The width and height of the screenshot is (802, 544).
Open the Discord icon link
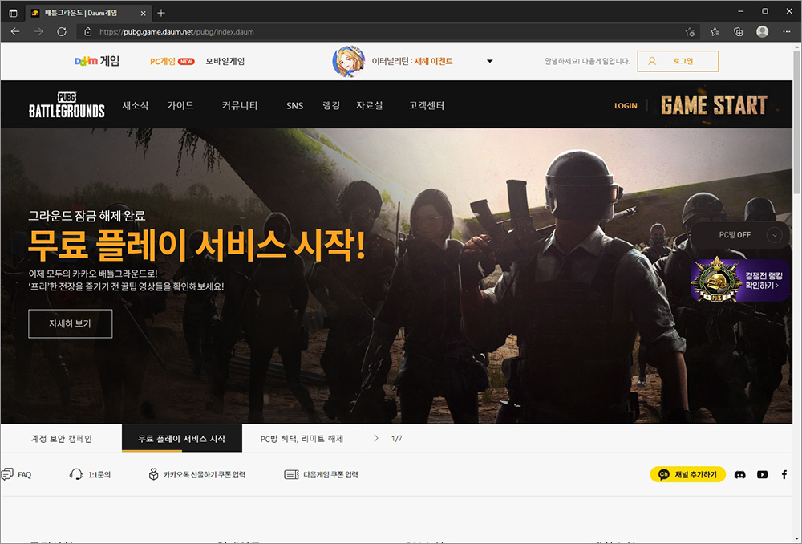point(739,474)
